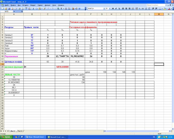This screenshot has height=139, width=174.
Task: Open the Данные menu
Action: [x=48, y=5]
